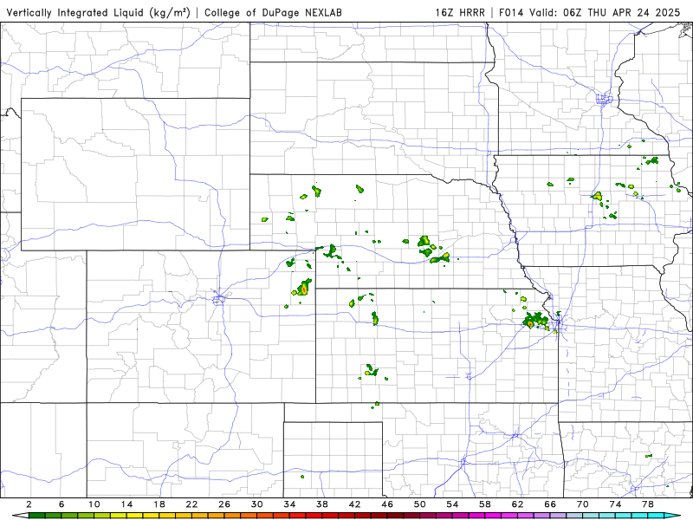Select legend value 78

click(648, 504)
